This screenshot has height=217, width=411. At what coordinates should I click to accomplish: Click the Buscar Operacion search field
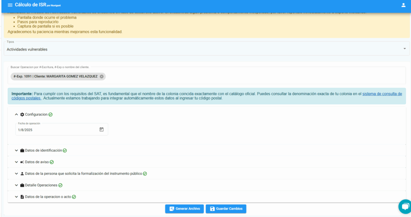coord(241,77)
